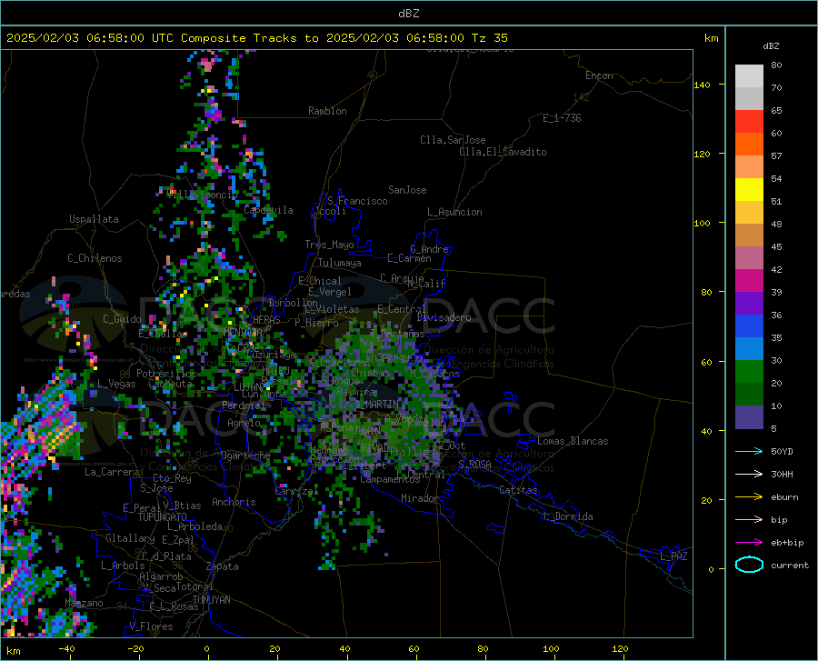Click the 39 dBZ magenta color swatch
The width and height of the screenshot is (818, 661).
pyautogui.click(x=749, y=281)
